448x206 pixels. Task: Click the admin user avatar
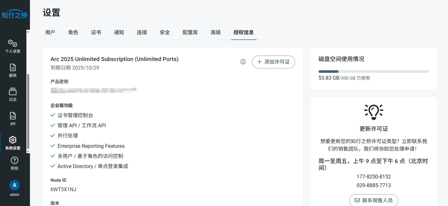(x=14, y=185)
